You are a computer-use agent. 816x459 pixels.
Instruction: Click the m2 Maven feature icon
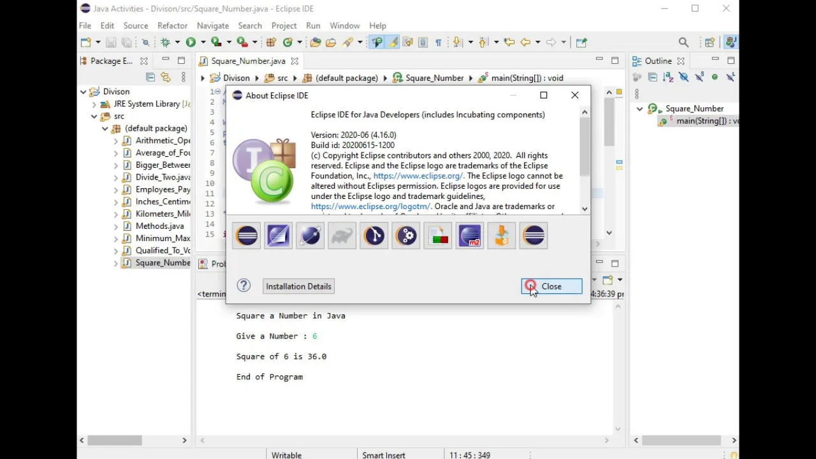(470, 236)
